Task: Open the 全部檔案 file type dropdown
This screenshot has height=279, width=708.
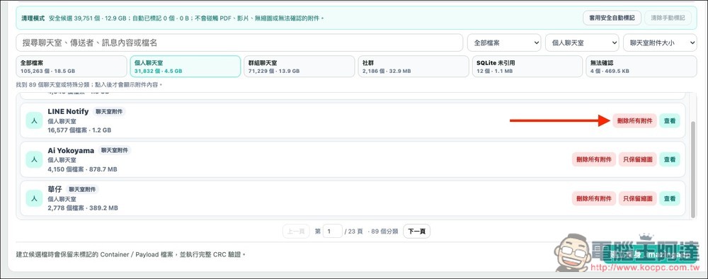Action: pos(504,43)
